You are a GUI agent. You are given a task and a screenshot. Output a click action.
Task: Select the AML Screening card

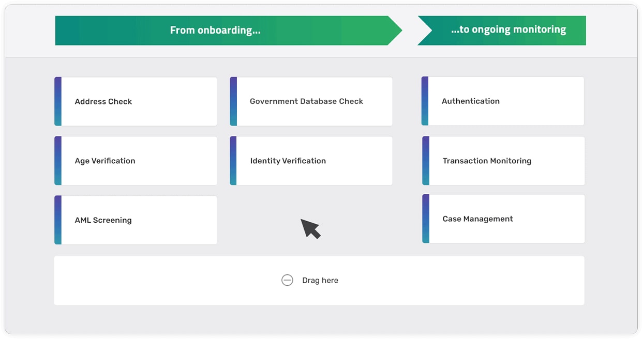click(136, 220)
